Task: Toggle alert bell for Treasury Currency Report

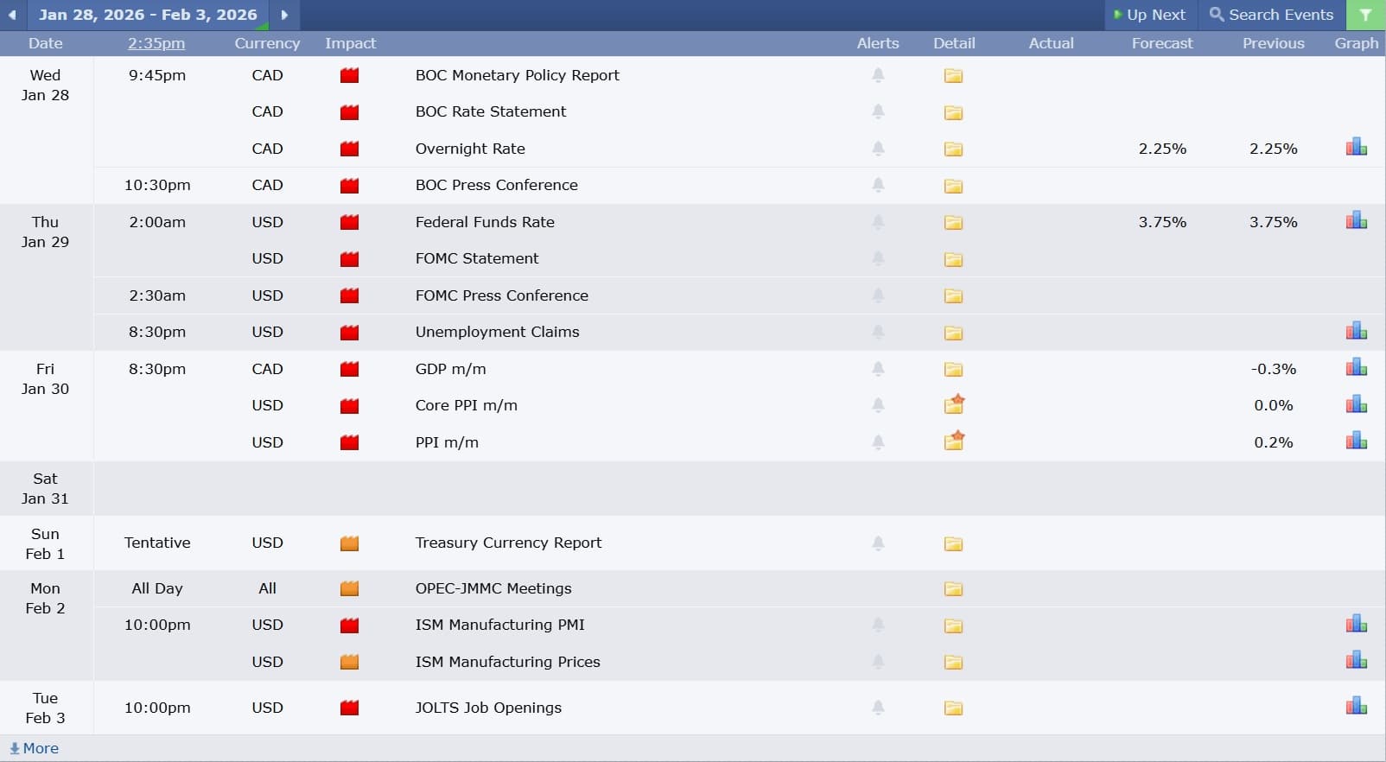Action: pos(878,543)
